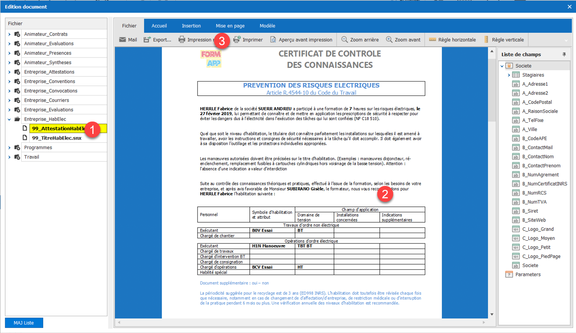Viewport: 576px width, 333px height.
Task: Toggle Règle verticale ruler
Action: [x=504, y=40]
